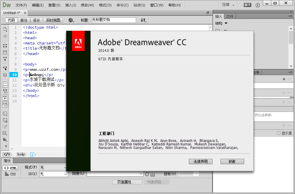Image resolution: width=295 pixels, height=194 pixels.
Task: Click the 致谢 credits button
Action: click(x=232, y=162)
